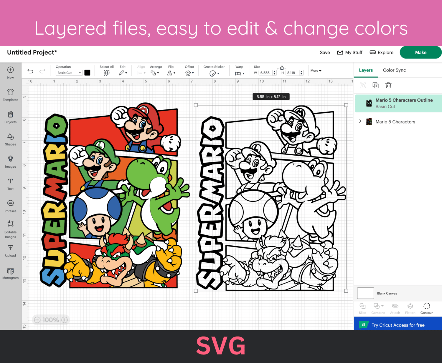
Task: Open Editable Images panel
Action: pos(10,229)
